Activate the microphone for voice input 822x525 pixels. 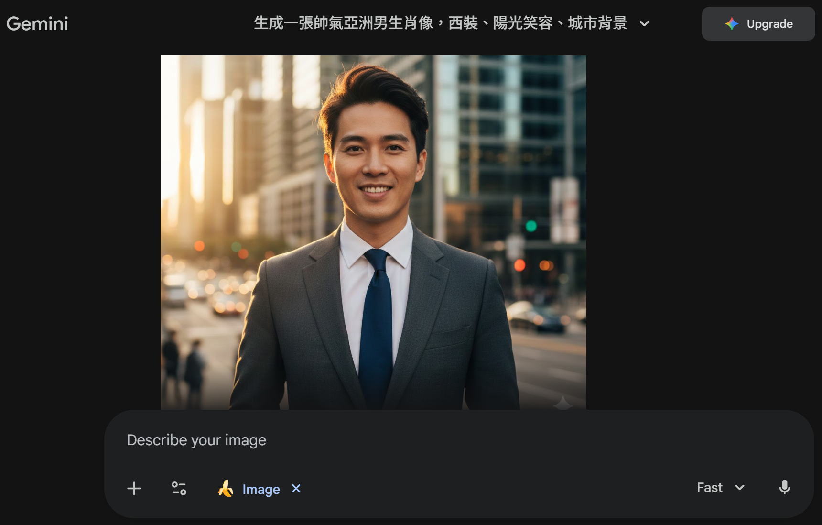[784, 487]
